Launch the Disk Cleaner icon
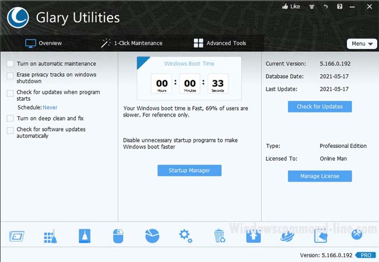This screenshot has height=262, width=379. coord(85,236)
